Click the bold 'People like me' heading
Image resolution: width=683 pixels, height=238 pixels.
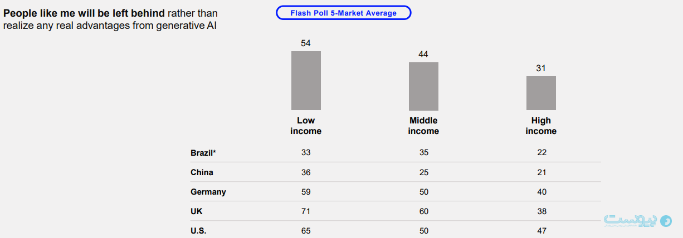click(x=84, y=13)
